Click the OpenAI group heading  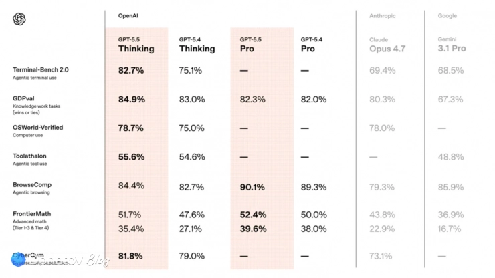click(x=128, y=16)
